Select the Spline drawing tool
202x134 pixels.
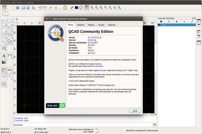point(10,35)
